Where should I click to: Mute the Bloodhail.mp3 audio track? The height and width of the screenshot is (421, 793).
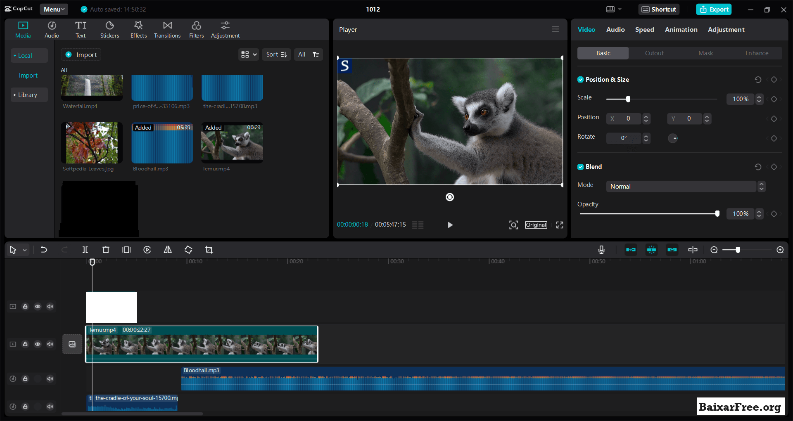(x=50, y=379)
